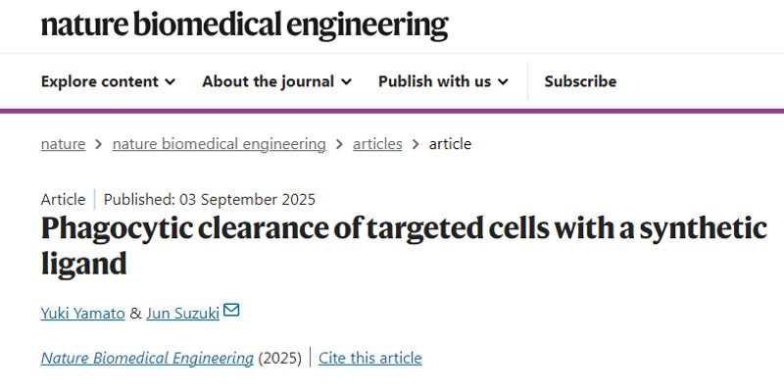This screenshot has height=392, width=784.
Task: Click the Published 03 September 2025 date
Action: (x=209, y=199)
